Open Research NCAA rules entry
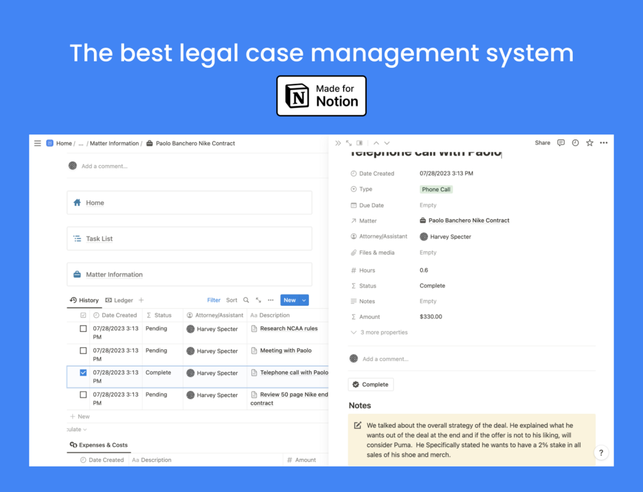643x492 pixels. (289, 328)
